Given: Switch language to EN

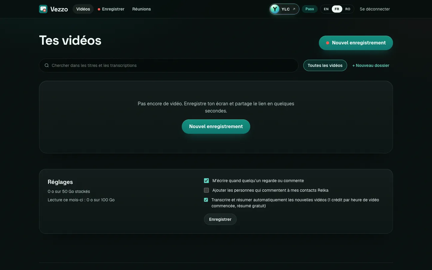Looking at the screenshot, I should point(326,9).
